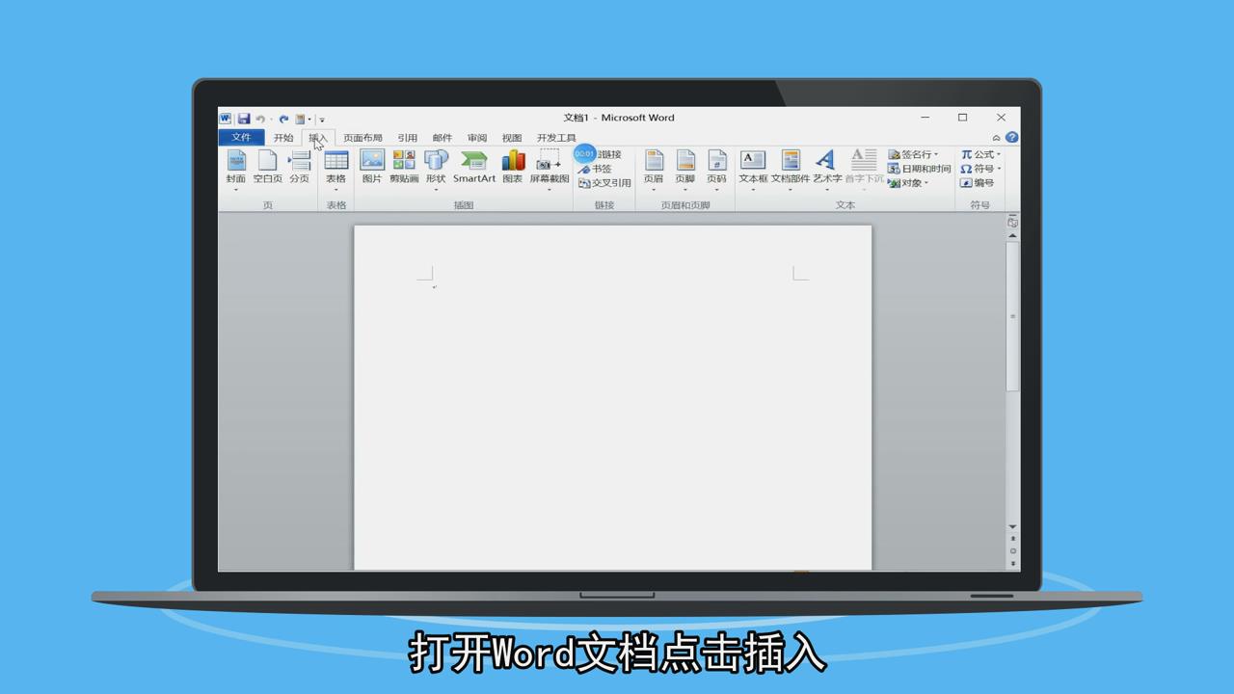Image resolution: width=1234 pixels, height=694 pixels.
Task: Expand the 封面 cover page gallery
Action: [236, 190]
